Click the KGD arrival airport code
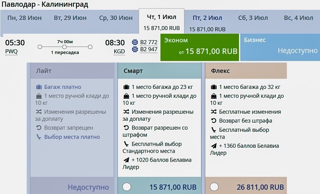The image size is (320, 194). coord(119,51)
